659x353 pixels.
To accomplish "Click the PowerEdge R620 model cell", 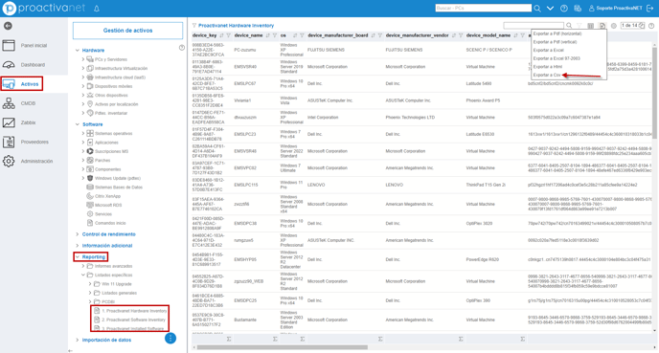I will point(482,259).
